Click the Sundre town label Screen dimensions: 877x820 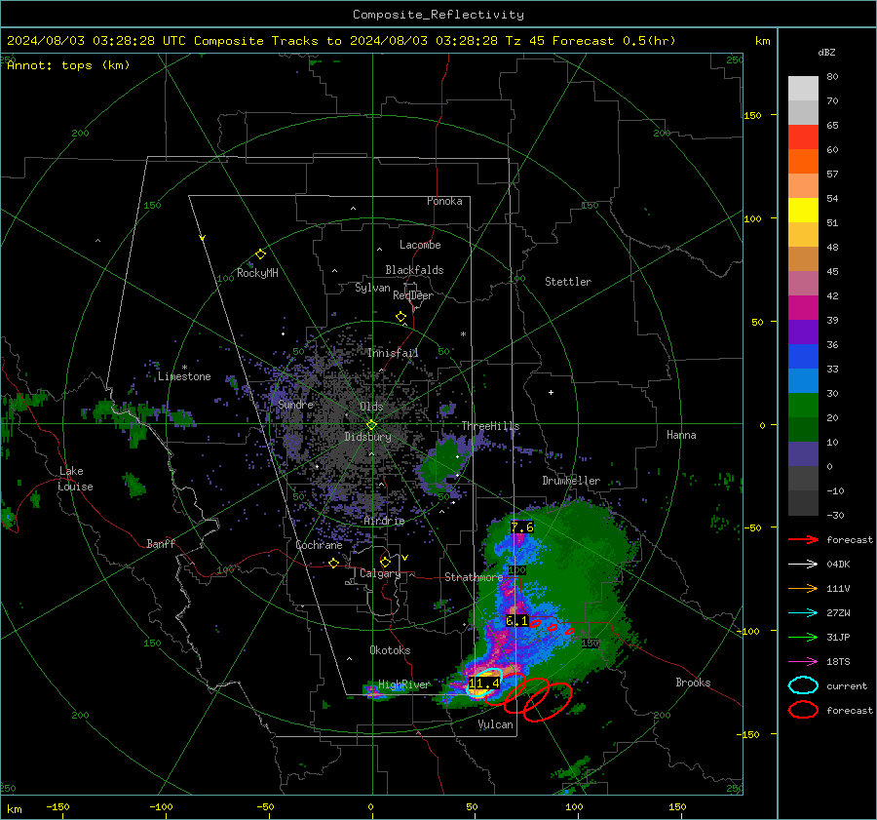[x=295, y=404]
